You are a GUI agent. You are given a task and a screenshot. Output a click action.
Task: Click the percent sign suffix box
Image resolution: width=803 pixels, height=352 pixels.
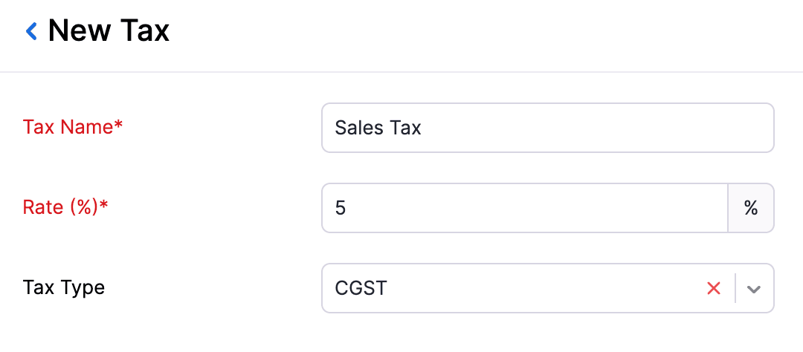click(x=751, y=208)
